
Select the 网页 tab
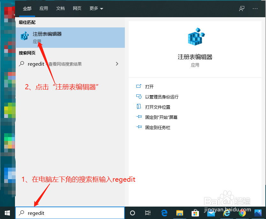click(77, 9)
